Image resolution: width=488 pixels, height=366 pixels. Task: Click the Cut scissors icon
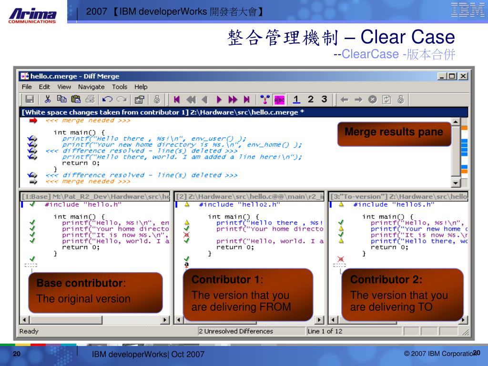47,99
